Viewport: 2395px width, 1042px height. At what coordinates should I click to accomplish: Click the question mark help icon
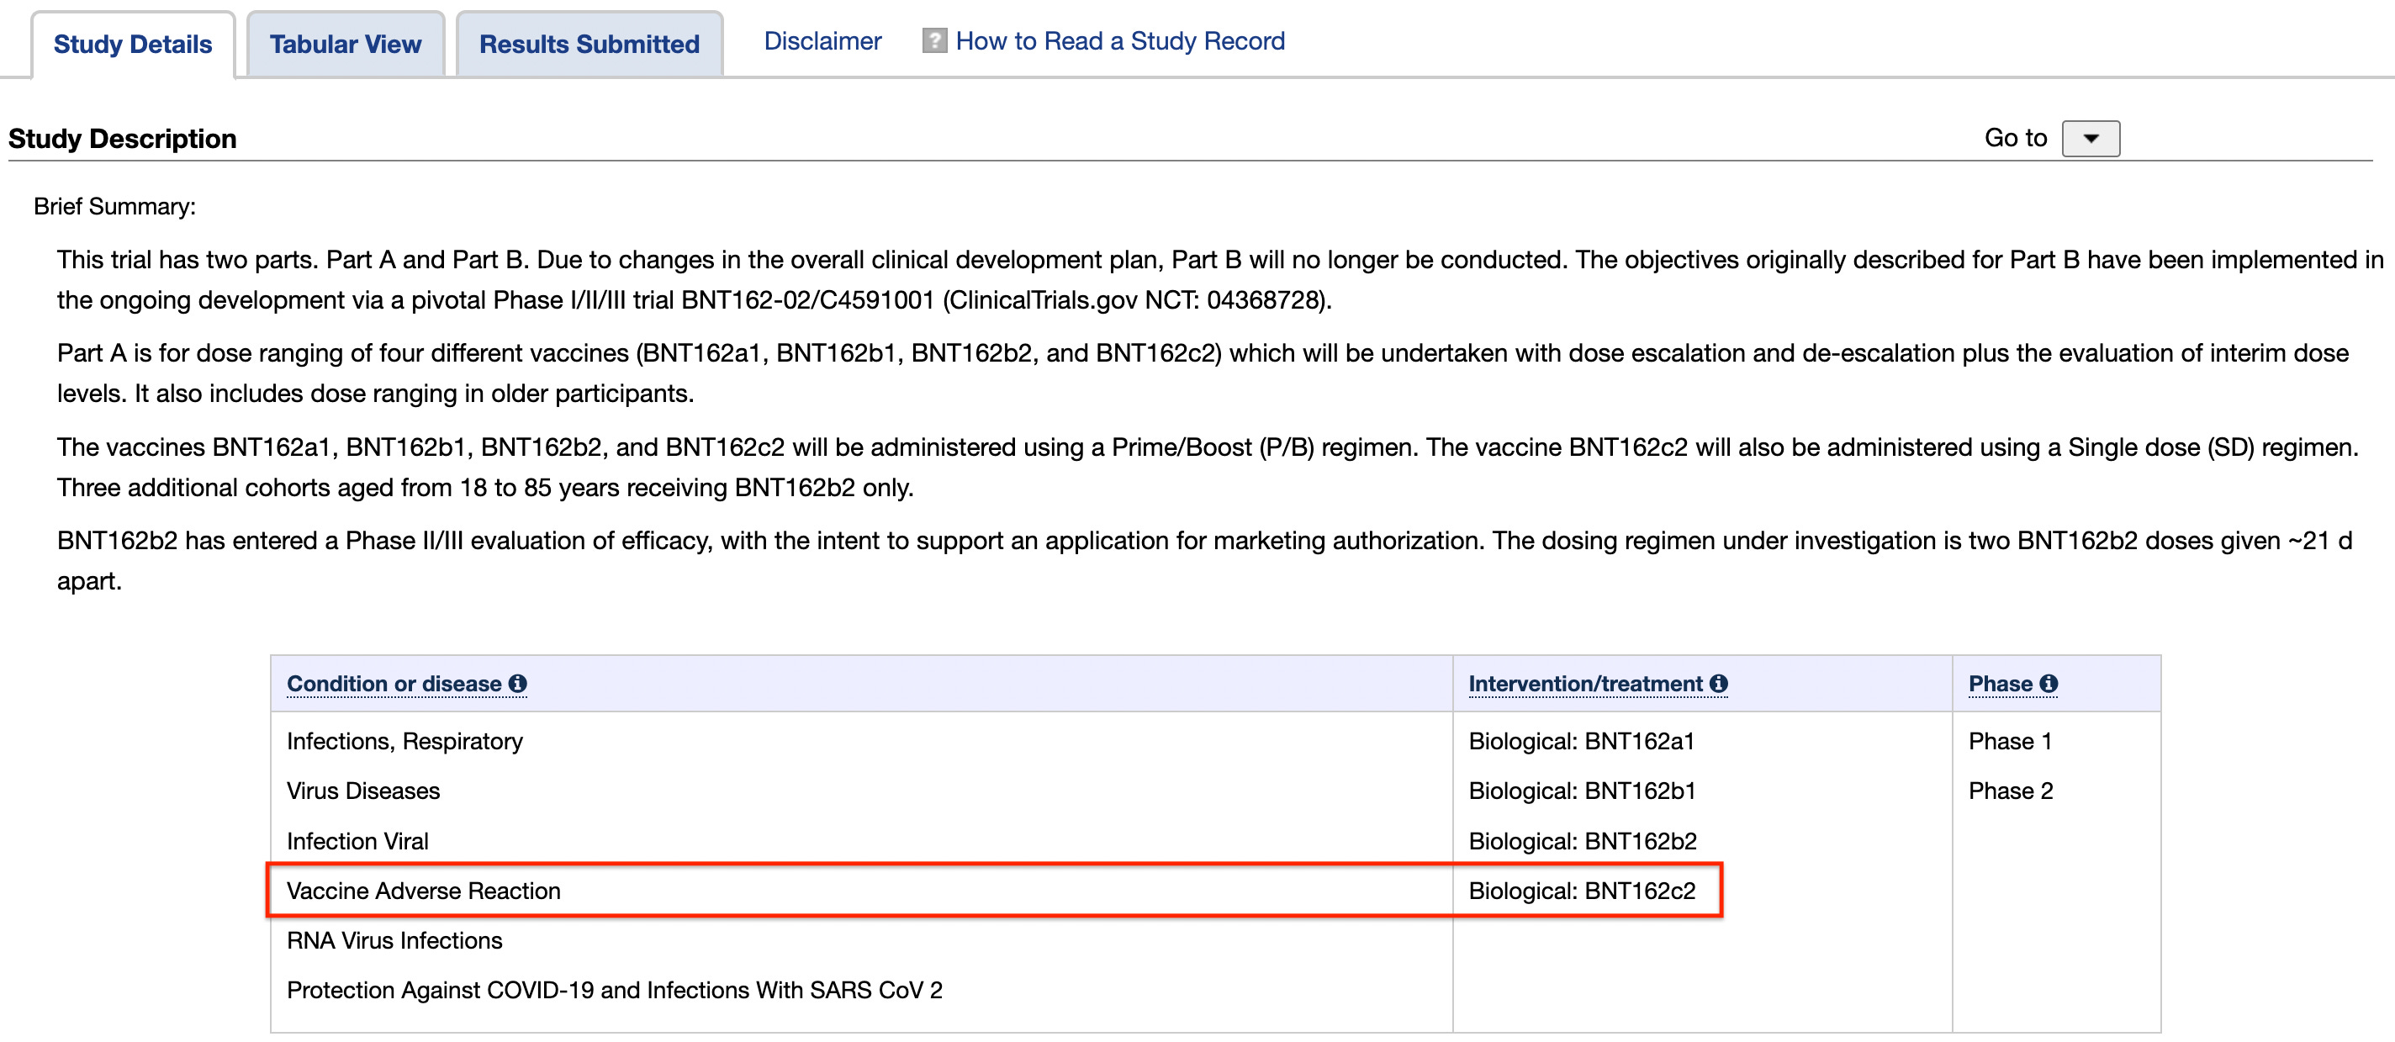(x=933, y=41)
